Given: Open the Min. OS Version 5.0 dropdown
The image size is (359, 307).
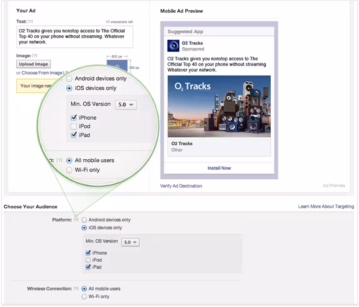Looking at the screenshot, I should 130,242.
